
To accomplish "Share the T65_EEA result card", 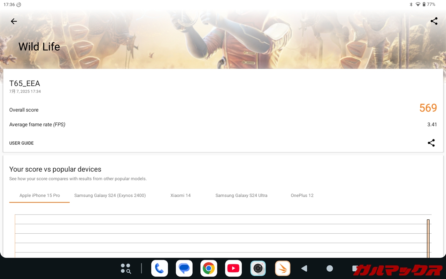I will (431, 143).
